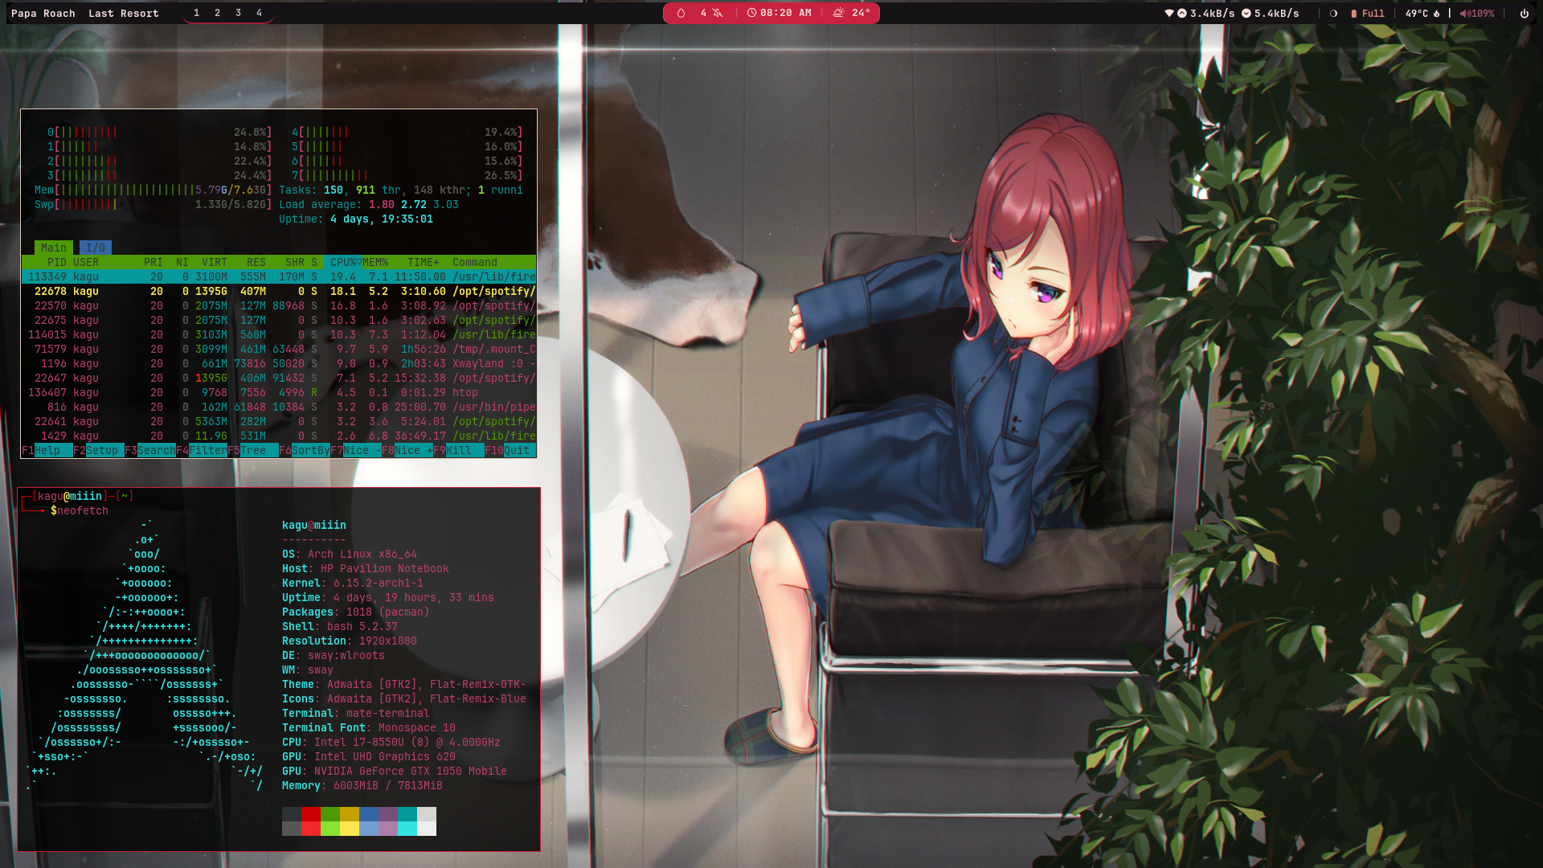The height and width of the screenshot is (868, 1543).
Task: Click the F8 Nice + button in htop
Action: click(x=407, y=450)
